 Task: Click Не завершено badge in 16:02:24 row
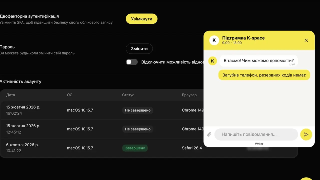pos(138,110)
